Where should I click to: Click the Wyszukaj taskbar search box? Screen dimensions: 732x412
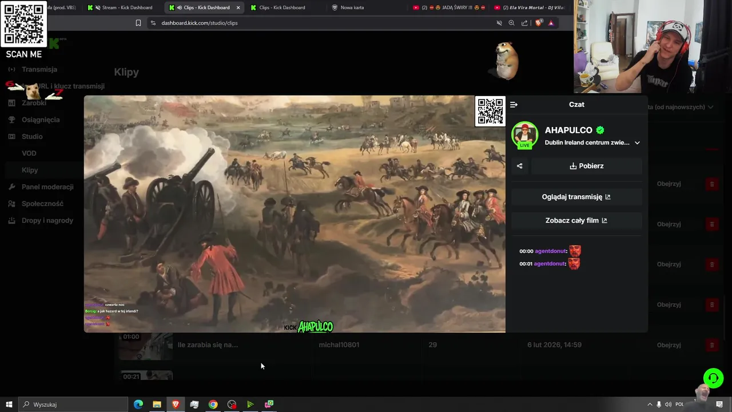click(73, 405)
